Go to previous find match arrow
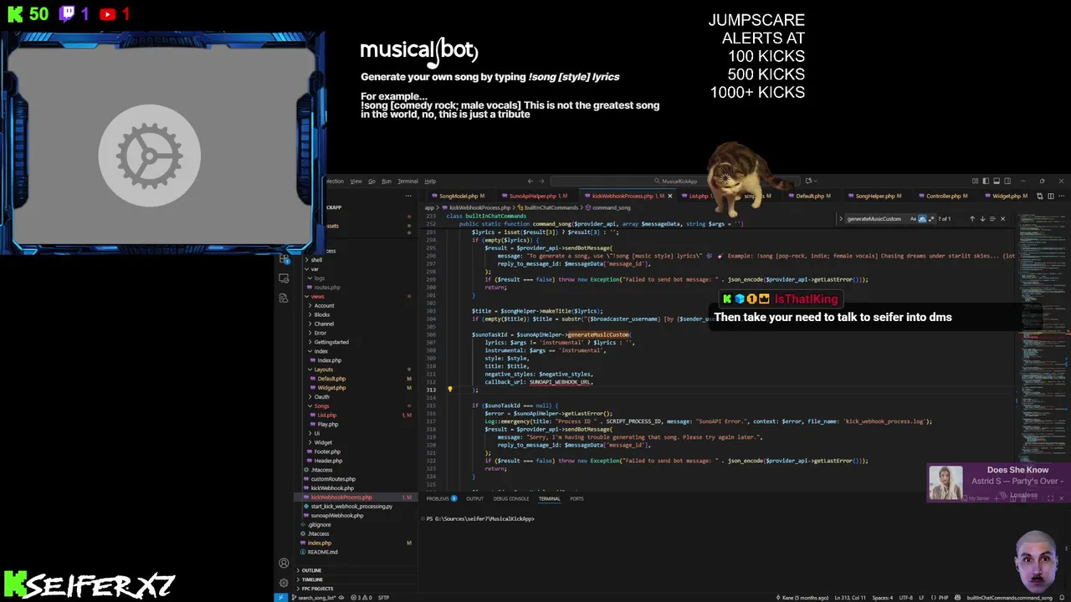The height and width of the screenshot is (602, 1071). 972,219
